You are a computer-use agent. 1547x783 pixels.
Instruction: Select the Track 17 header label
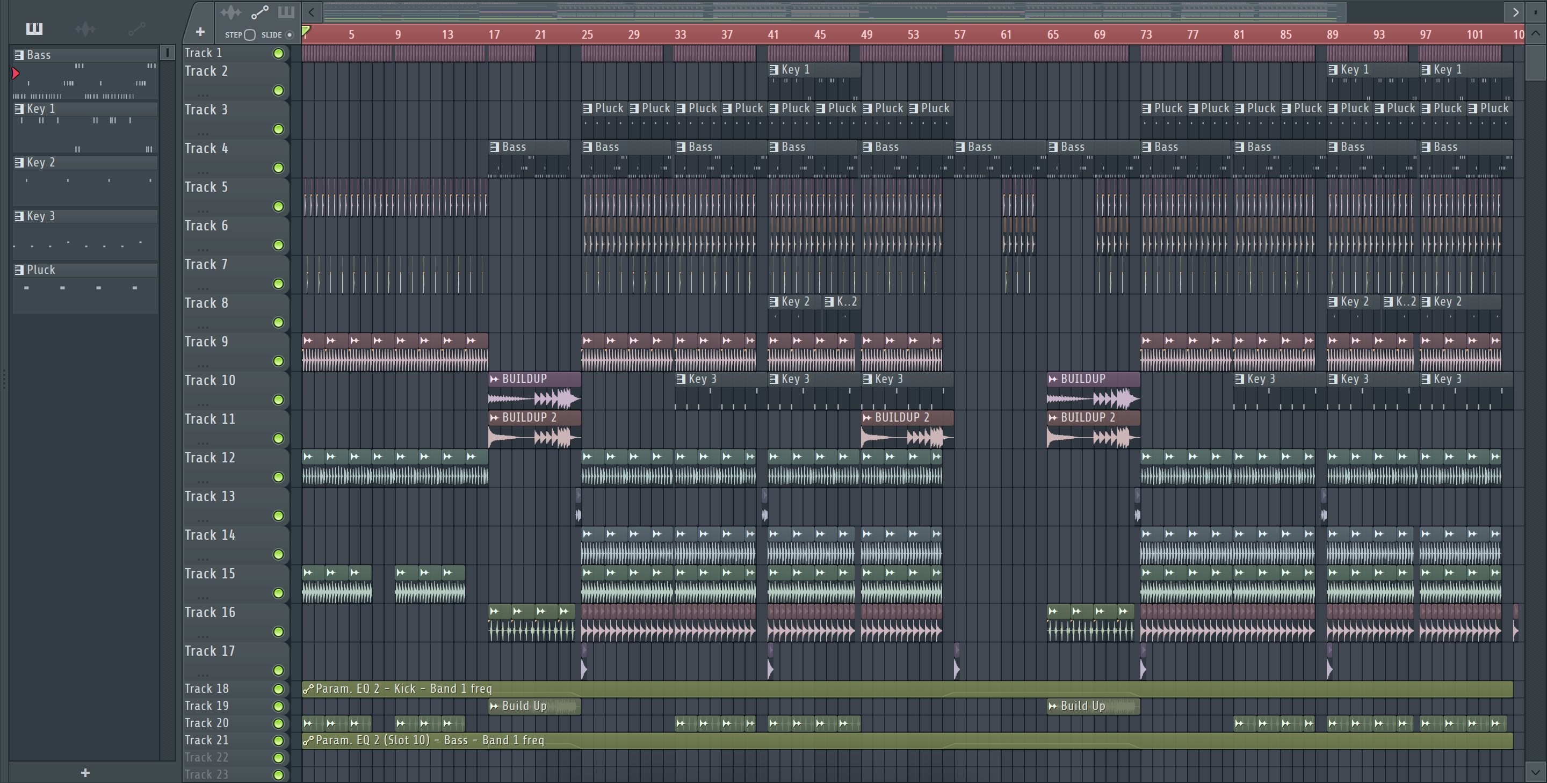click(209, 651)
